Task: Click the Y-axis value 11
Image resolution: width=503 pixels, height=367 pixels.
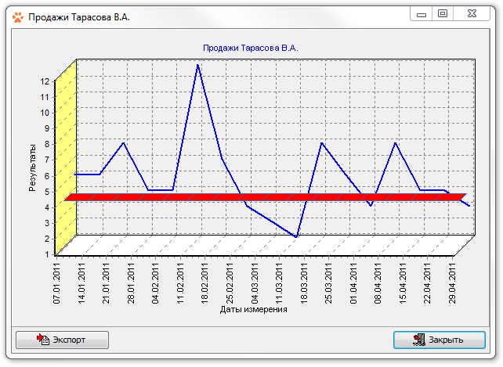Action: click(45, 97)
